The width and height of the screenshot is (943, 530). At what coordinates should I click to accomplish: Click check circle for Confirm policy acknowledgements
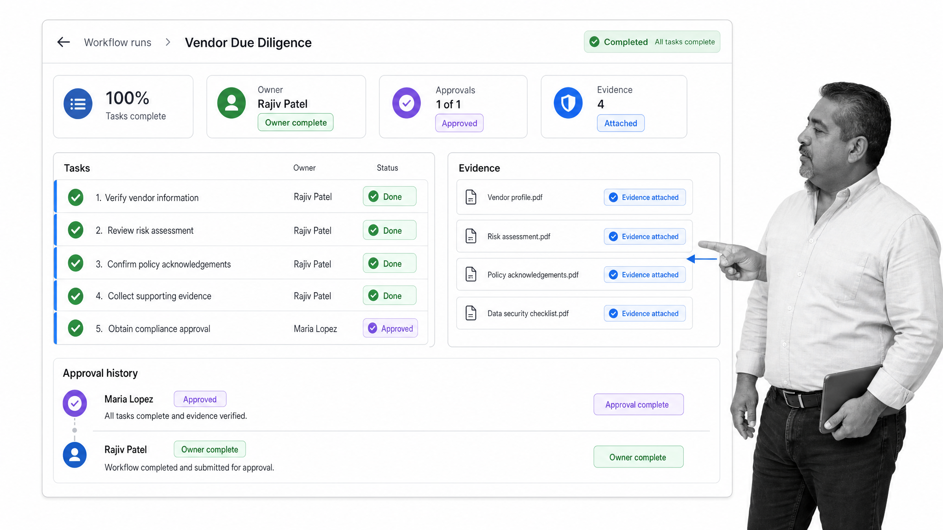[x=76, y=263]
